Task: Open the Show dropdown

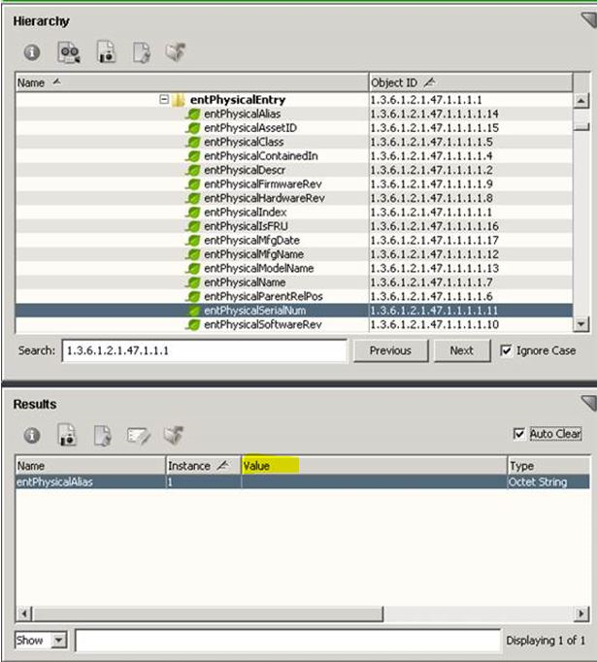Action: (x=59, y=640)
